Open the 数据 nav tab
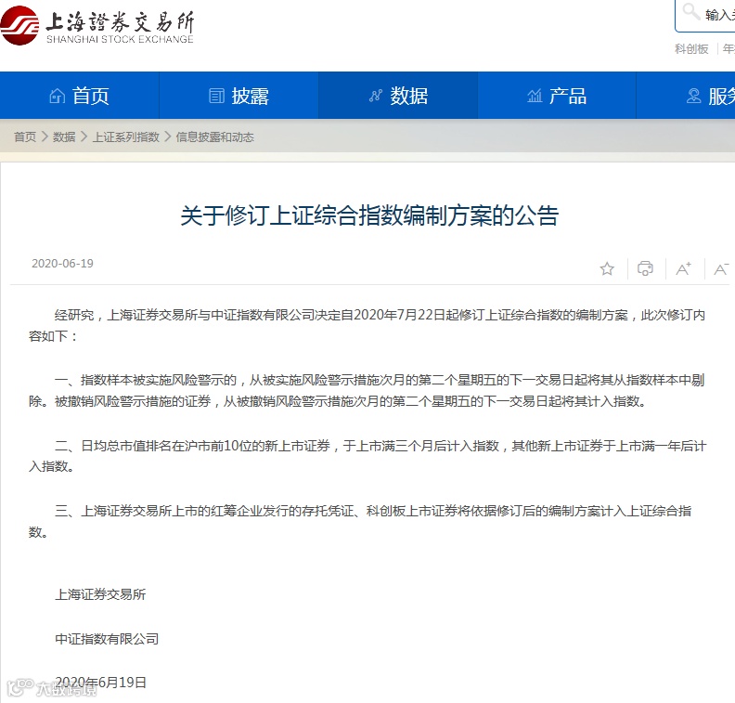 (398, 96)
